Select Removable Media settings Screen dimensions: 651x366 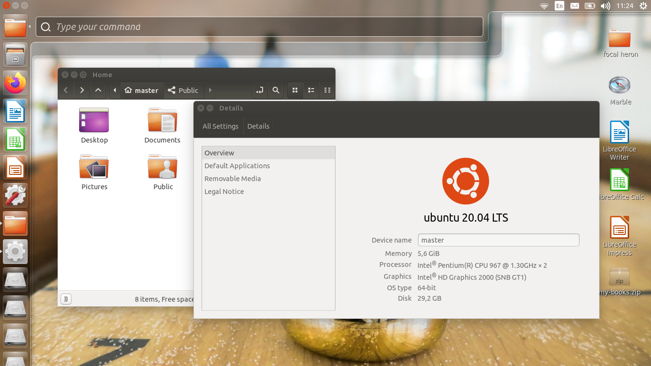tap(233, 178)
